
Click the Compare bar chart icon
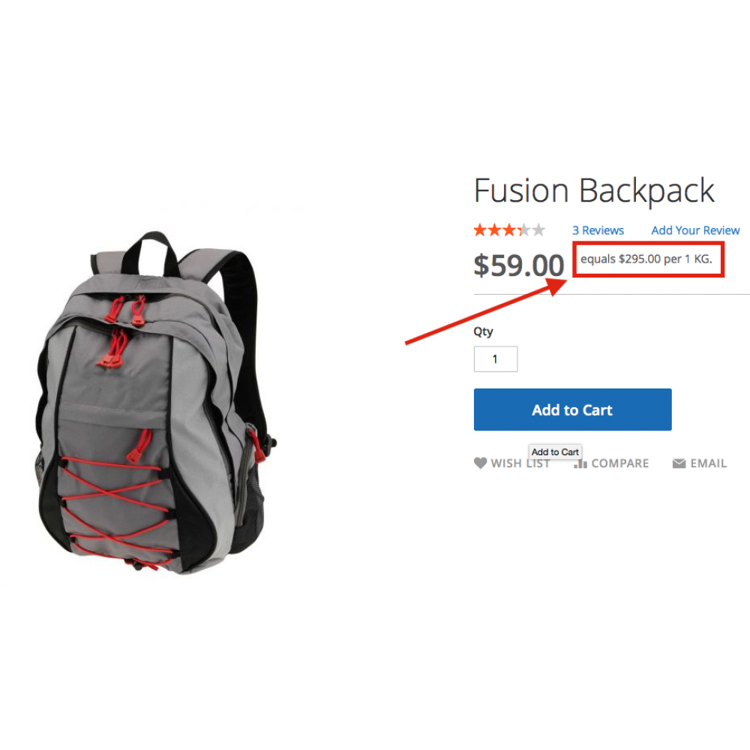pos(580,463)
